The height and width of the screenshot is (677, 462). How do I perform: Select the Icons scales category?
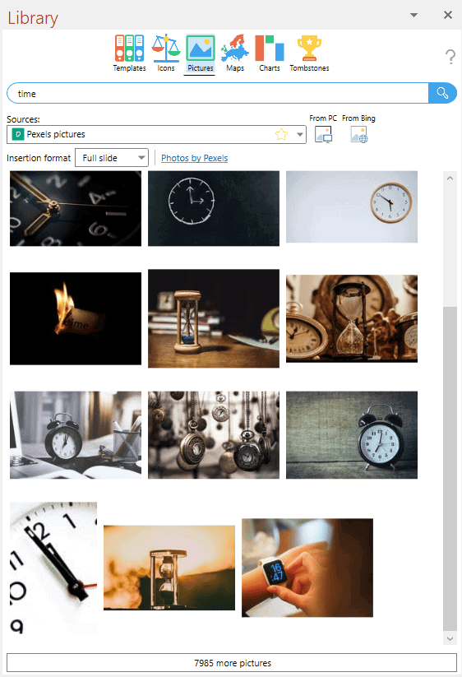tap(166, 53)
